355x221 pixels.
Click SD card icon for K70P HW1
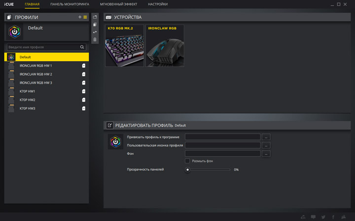pos(83,91)
